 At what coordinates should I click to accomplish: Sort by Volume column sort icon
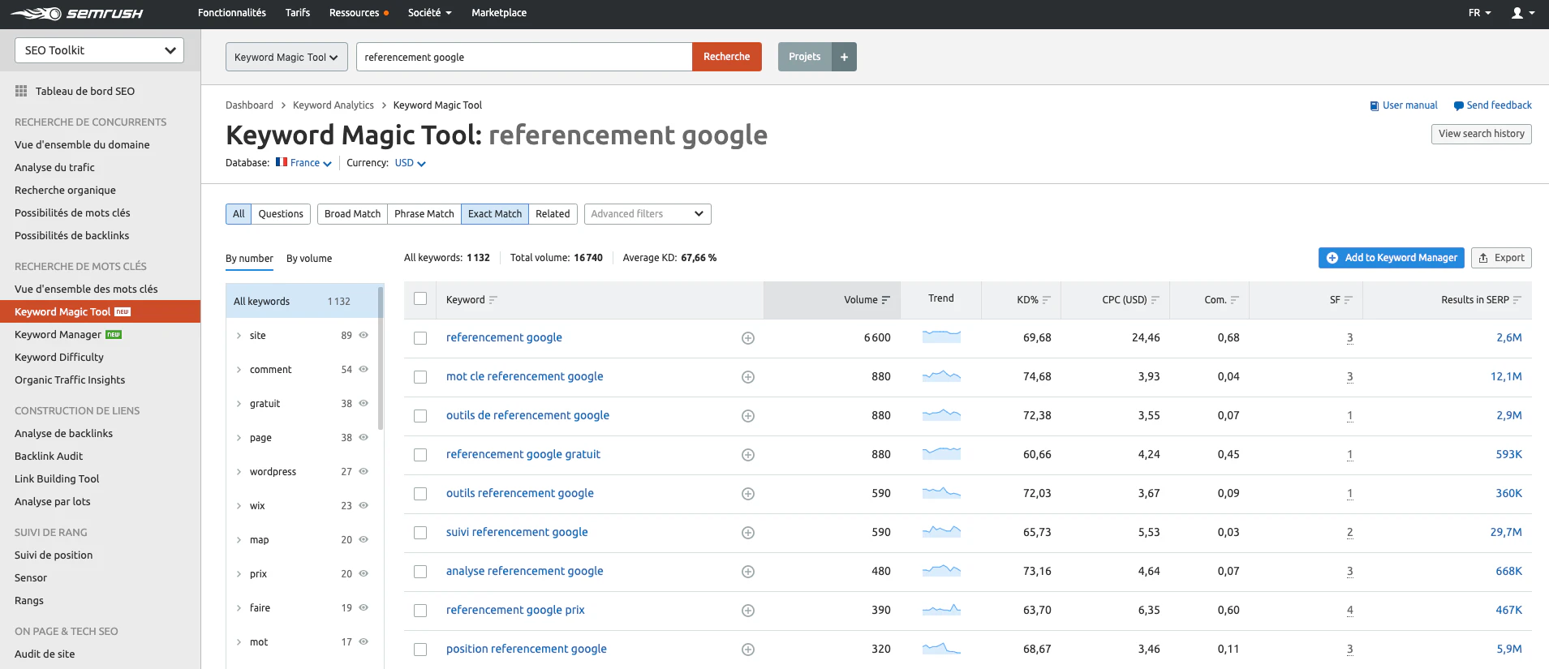pos(886,300)
